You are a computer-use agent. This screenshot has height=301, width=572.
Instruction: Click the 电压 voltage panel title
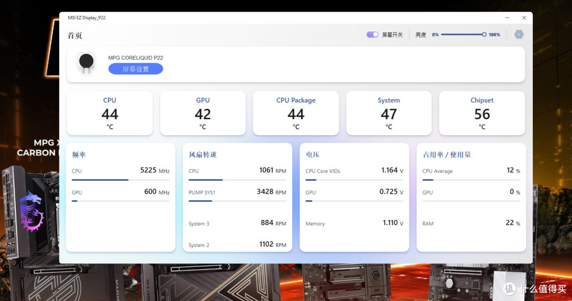click(x=312, y=155)
